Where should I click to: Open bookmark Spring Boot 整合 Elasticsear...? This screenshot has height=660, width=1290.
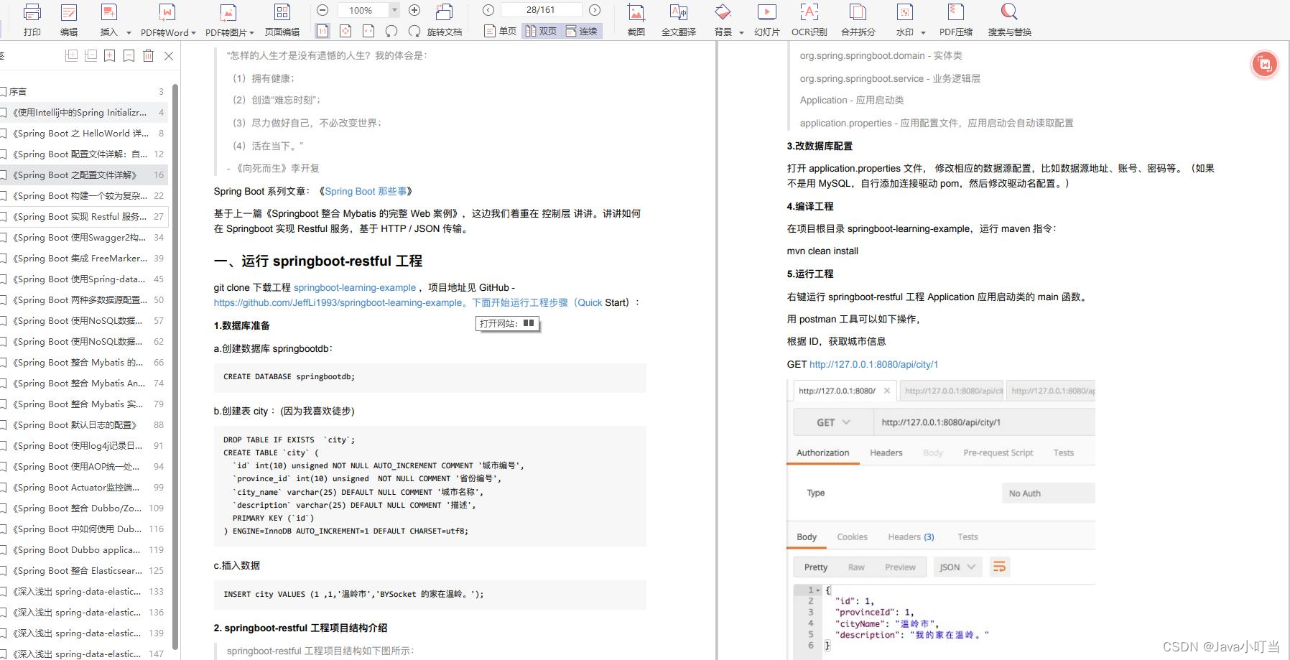[84, 571]
